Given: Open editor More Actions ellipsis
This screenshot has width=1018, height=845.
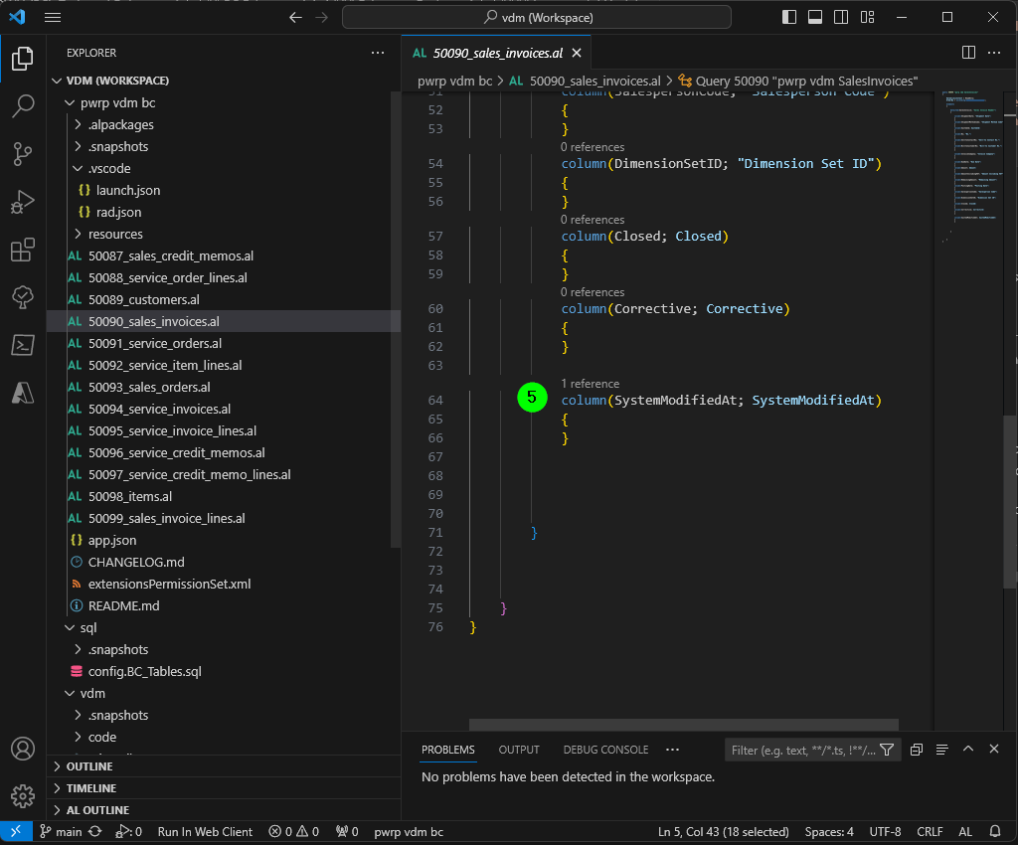Looking at the screenshot, I should tap(994, 53).
